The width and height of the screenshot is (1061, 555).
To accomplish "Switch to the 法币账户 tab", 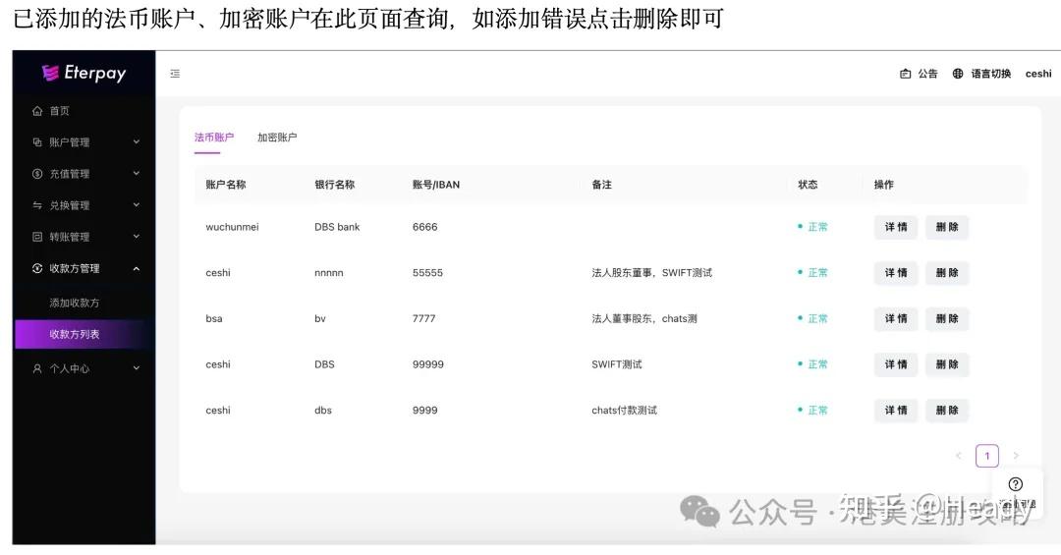I will coord(214,138).
